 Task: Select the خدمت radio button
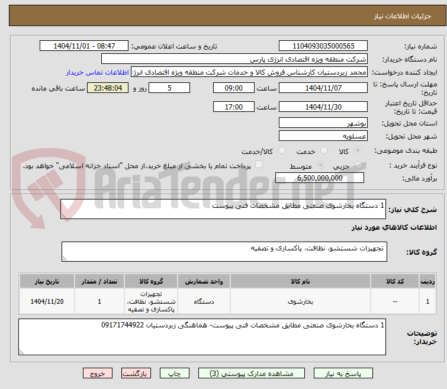click(x=324, y=150)
